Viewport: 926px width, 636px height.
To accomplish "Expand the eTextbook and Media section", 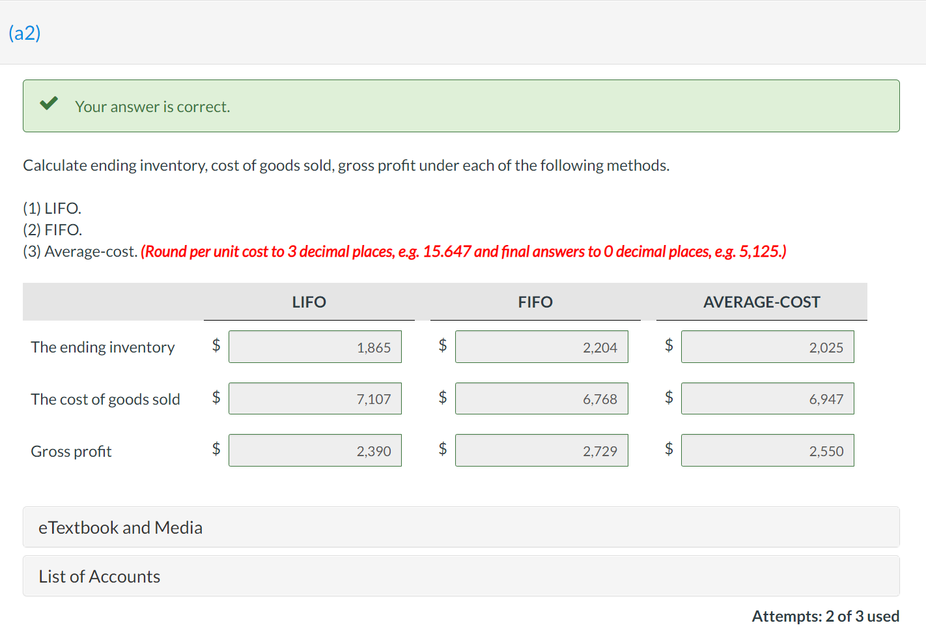I will pyautogui.click(x=461, y=527).
